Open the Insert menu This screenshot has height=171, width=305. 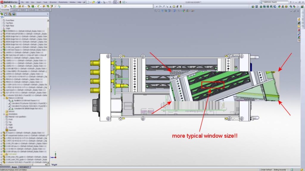tap(39, 2)
